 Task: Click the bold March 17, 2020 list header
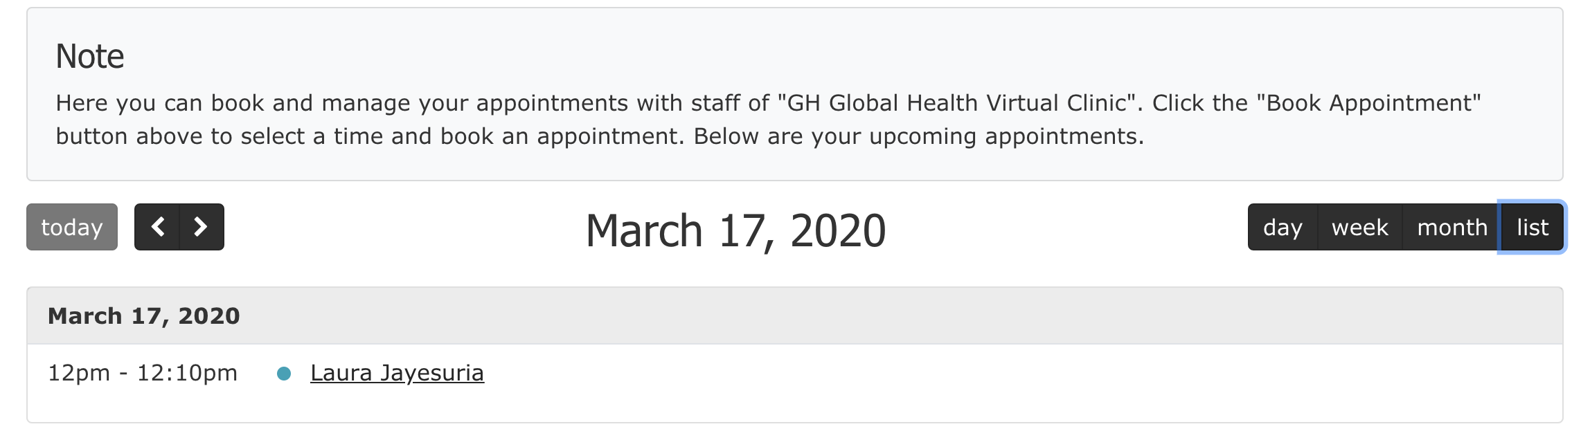coord(144,316)
